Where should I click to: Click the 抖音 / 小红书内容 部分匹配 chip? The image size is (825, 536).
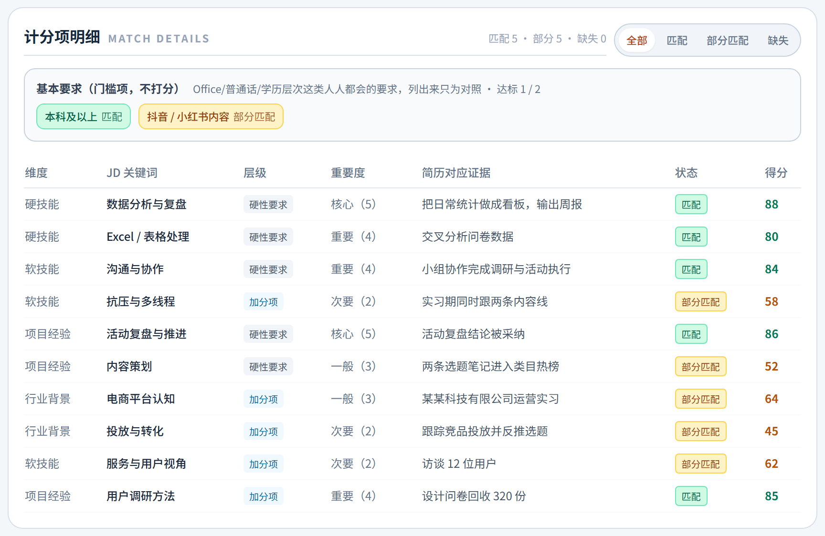point(211,116)
